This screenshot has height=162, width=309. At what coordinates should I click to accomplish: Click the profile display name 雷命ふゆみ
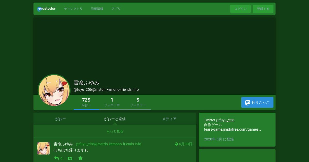[x=87, y=83]
